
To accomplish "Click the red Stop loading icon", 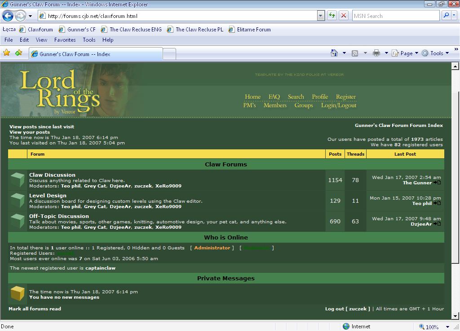I will [344, 16].
